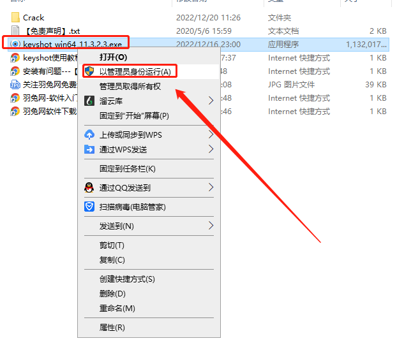The width and height of the screenshot is (404, 357).
Task: Click the disclaimer txt file icon
Action: (15, 31)
